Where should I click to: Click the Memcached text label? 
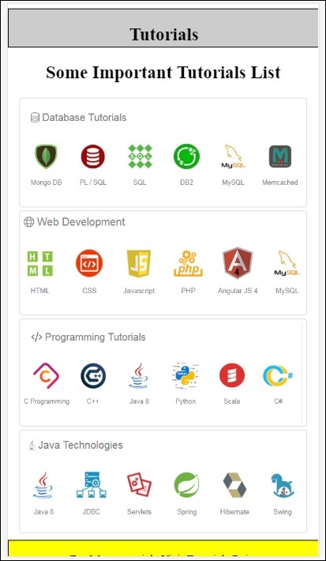pyautogui.click(x=280, y=183)
